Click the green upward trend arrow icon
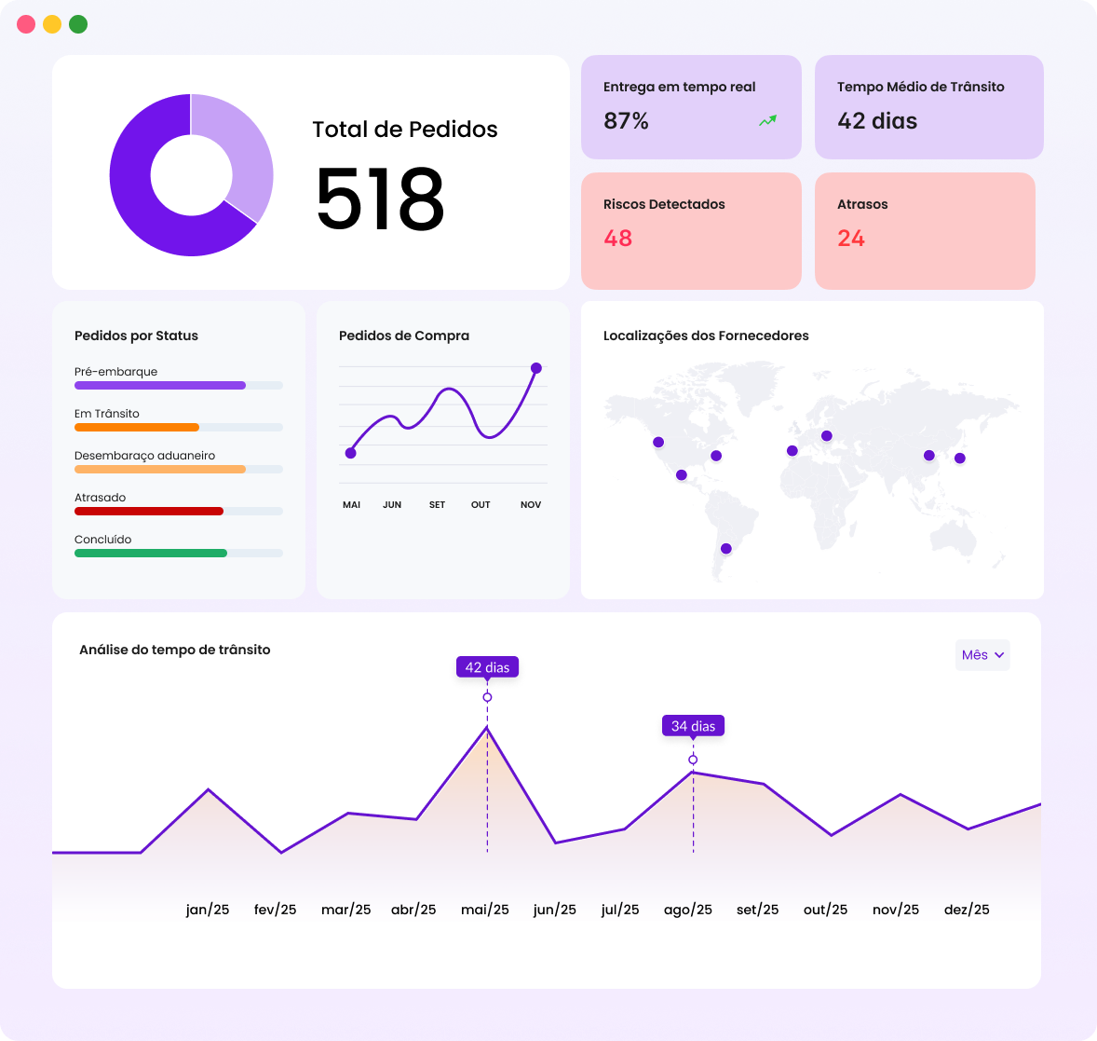Screen dimensions: 1097x1041 767,121
